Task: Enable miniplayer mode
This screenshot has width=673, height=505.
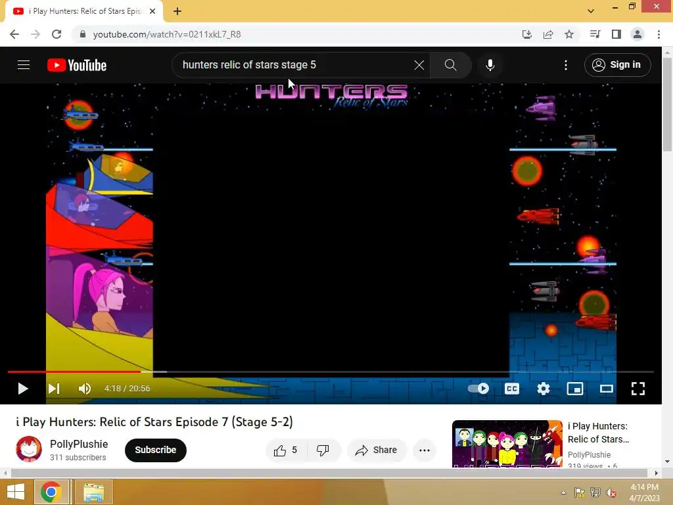Action: click(574, 389)
